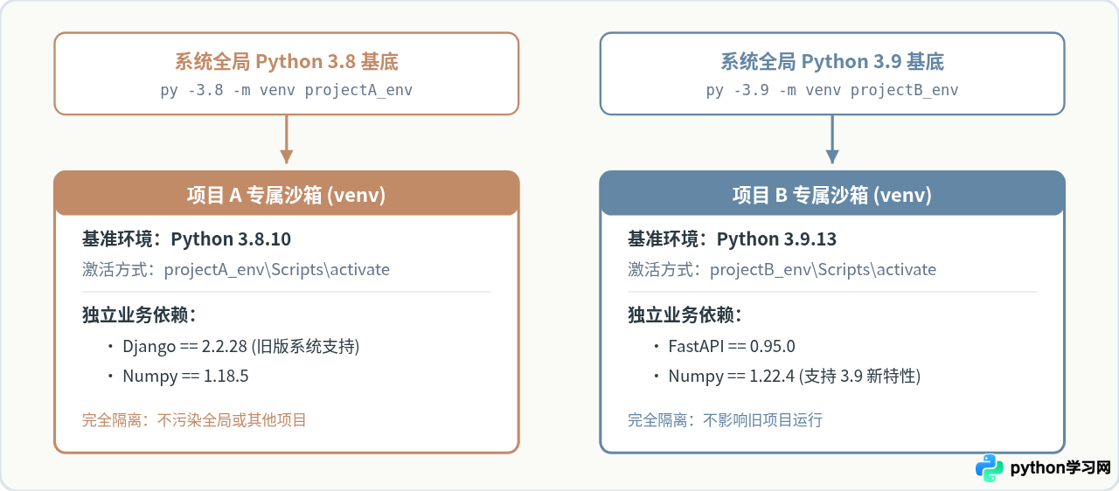Select 基准环境：Python 3.9.13 text
Viewport: 1119px width, 491px height.
pos(732,239)
